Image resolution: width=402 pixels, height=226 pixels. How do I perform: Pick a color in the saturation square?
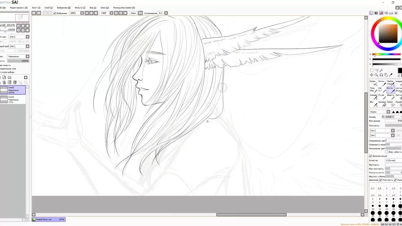coord(388,34)
